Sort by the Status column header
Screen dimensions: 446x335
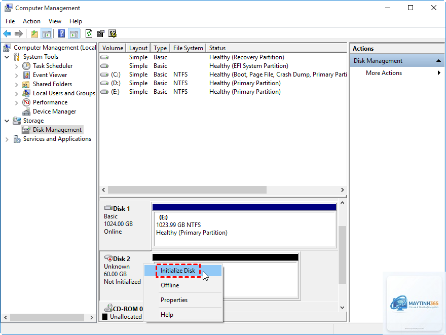[x=276, y=48]
